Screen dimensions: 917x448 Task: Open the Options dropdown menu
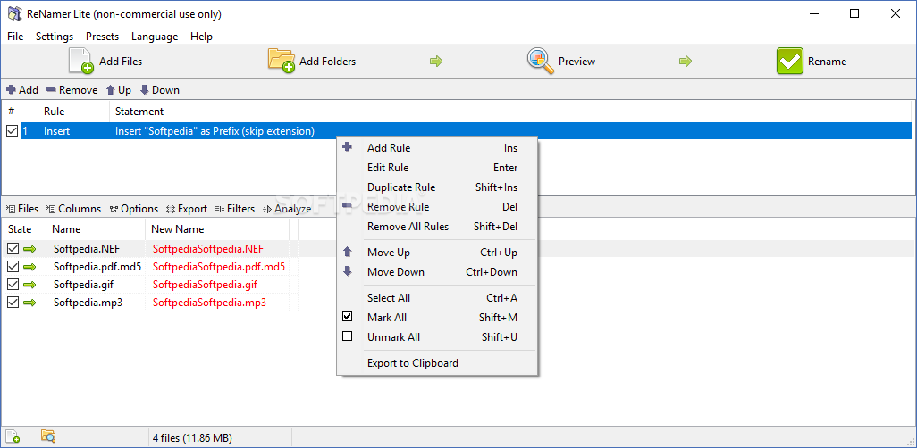click(x=134, y=209)
